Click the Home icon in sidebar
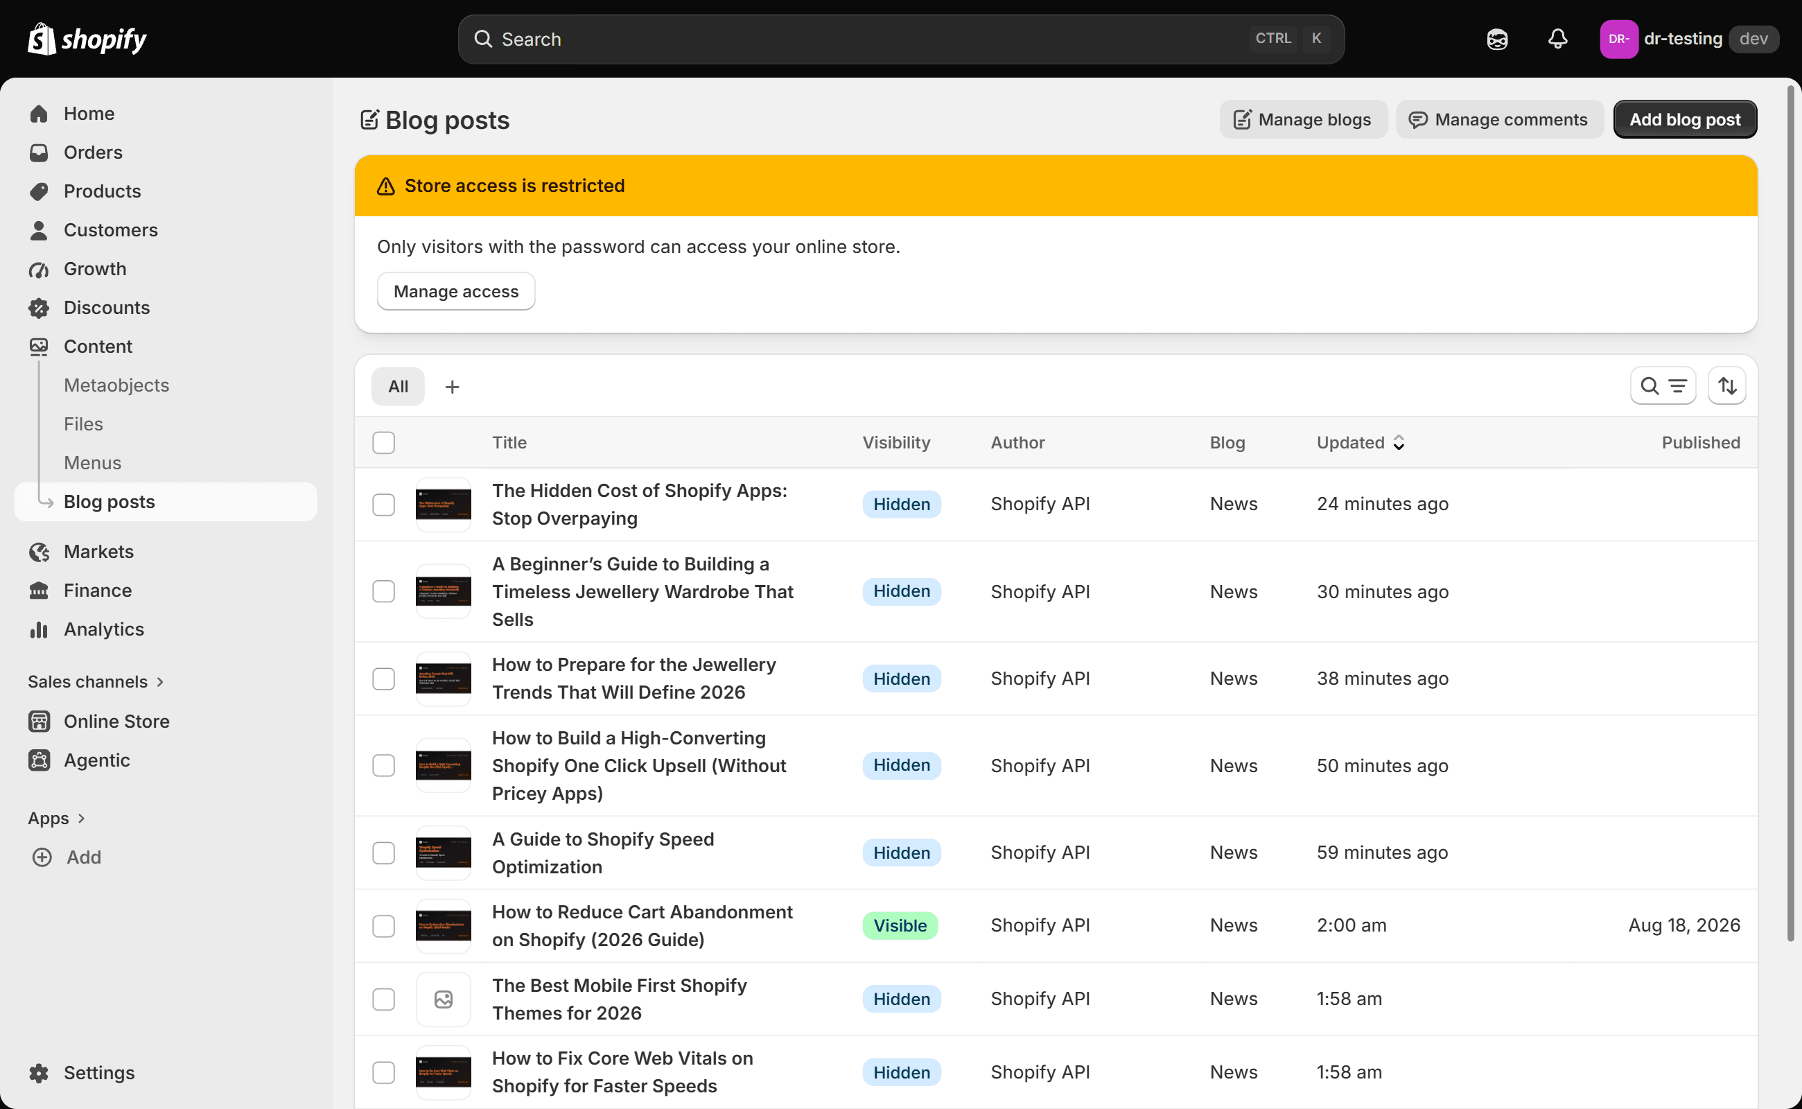Viewport: 1802px width, 1109px height. pos(39,114)
